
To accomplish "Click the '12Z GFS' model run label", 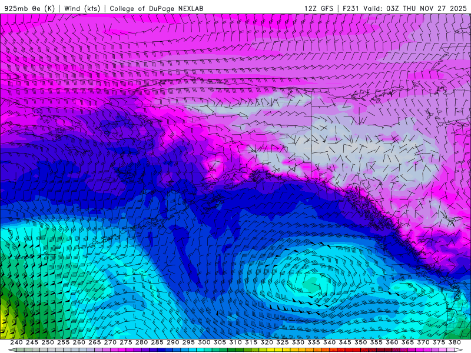I will click(319, 8).
